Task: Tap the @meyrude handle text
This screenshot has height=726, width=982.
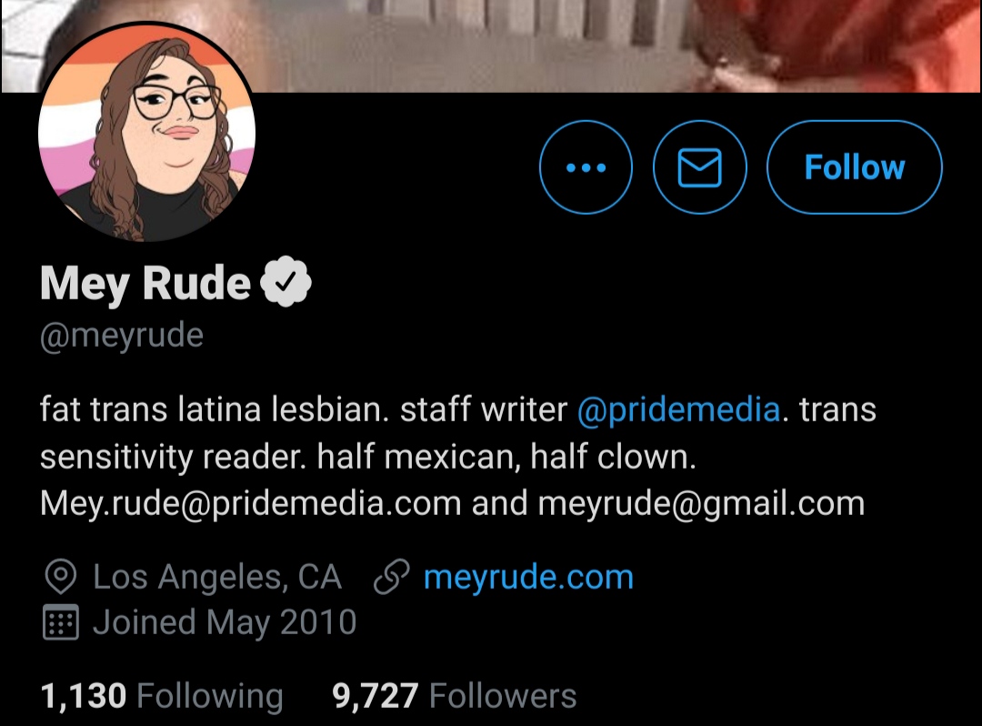Action: click(122, 336)
